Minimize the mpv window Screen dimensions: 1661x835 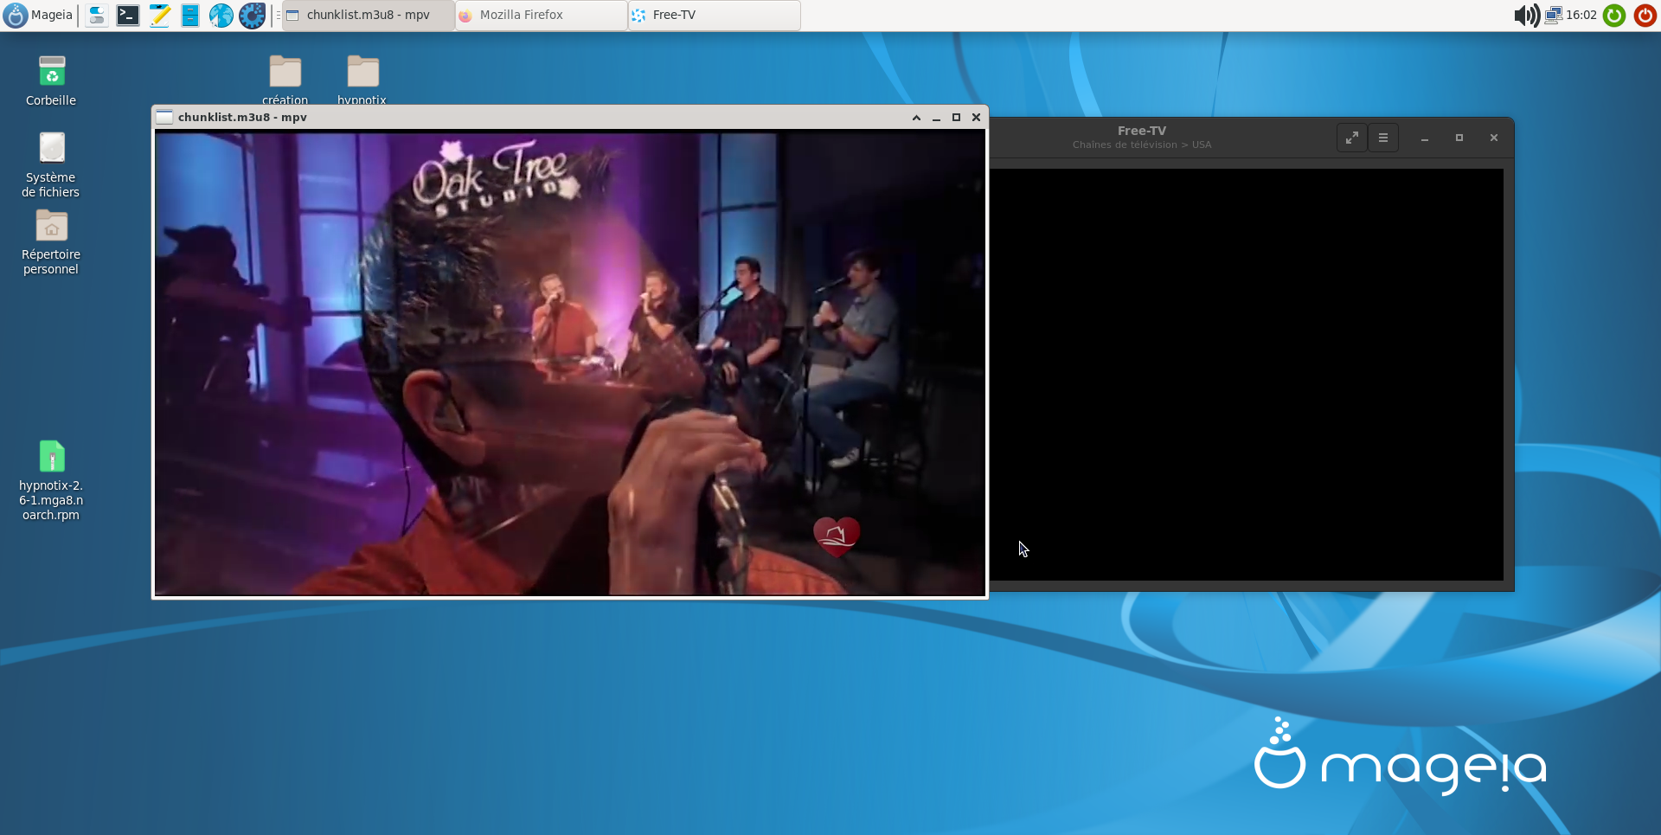pyautogui.click(x=936, y=118)
